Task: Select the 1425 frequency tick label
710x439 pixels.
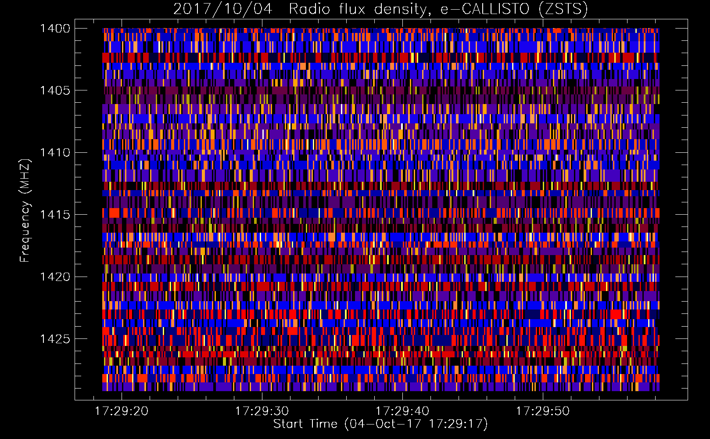Action: click(x=55, y=339)
